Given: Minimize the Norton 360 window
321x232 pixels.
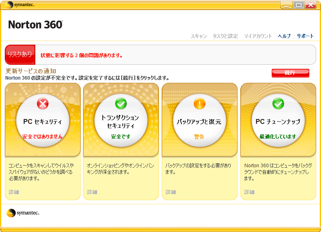Looking at the screenshot, I should tap(286, 5).
